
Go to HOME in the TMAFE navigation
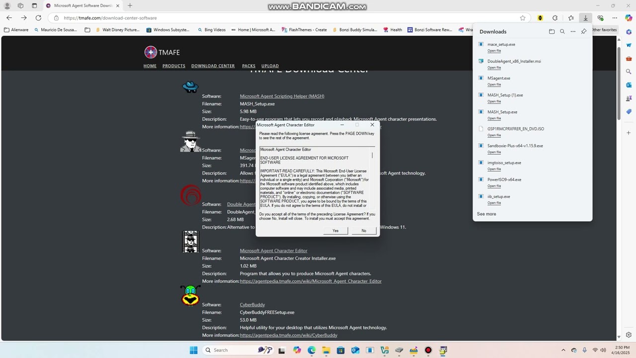point(150,66)
